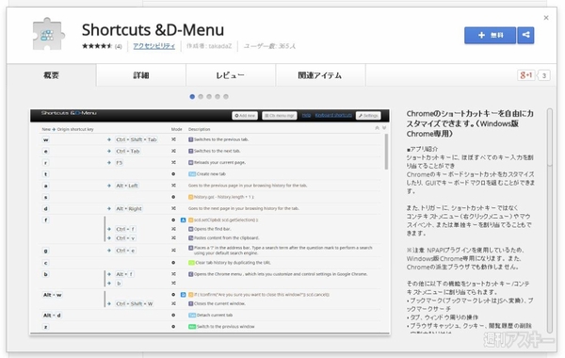Click the Alt + w key label
This screenshot has width=565, height=358.
pos(52,295)
